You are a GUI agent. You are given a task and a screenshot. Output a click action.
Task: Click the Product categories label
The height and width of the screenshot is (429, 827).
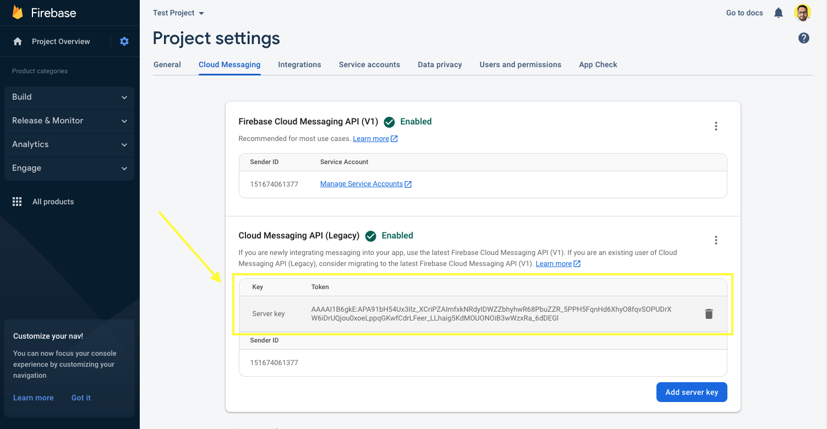(40, 71)
